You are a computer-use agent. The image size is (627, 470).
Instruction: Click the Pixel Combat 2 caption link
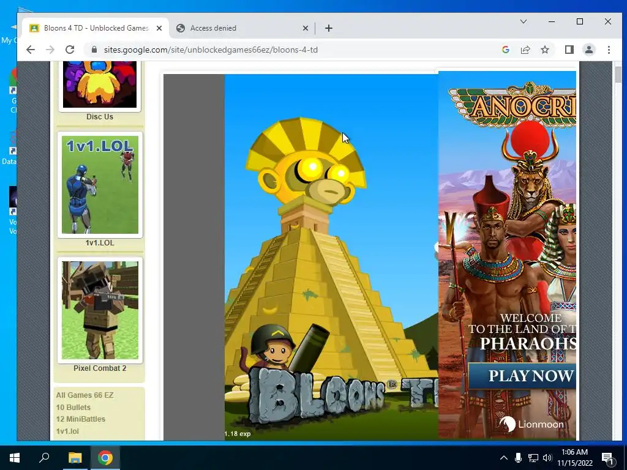pos(100,368)
